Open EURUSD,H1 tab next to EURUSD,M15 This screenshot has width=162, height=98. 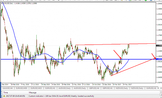pyautogui.click(x=50, y=88)
